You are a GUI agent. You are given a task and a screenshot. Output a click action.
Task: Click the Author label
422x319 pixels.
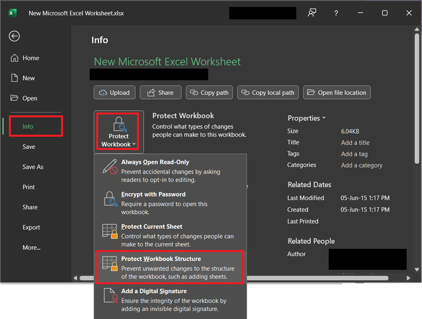[x=296, y=254]
